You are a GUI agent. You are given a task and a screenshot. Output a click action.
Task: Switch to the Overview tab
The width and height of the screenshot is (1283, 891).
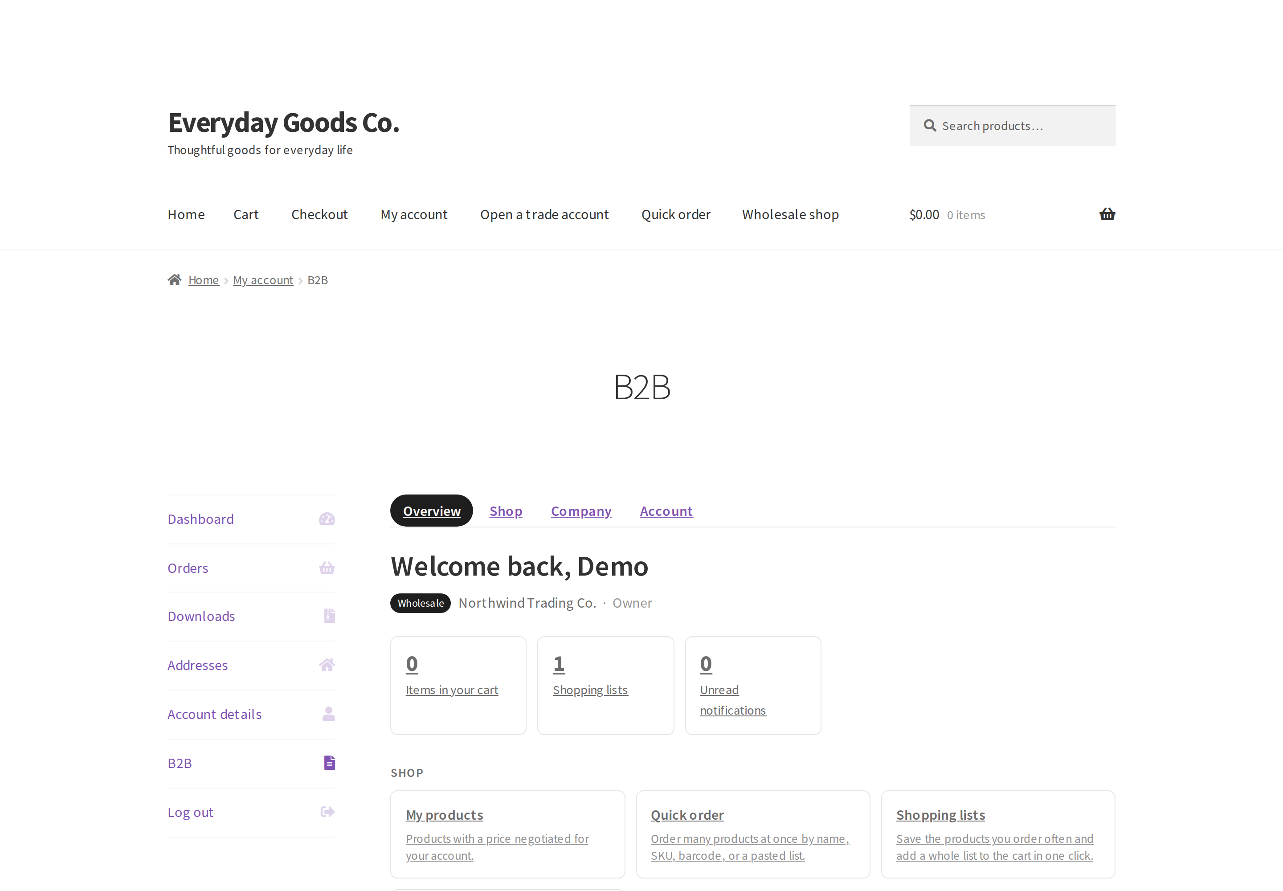[432, 511]
